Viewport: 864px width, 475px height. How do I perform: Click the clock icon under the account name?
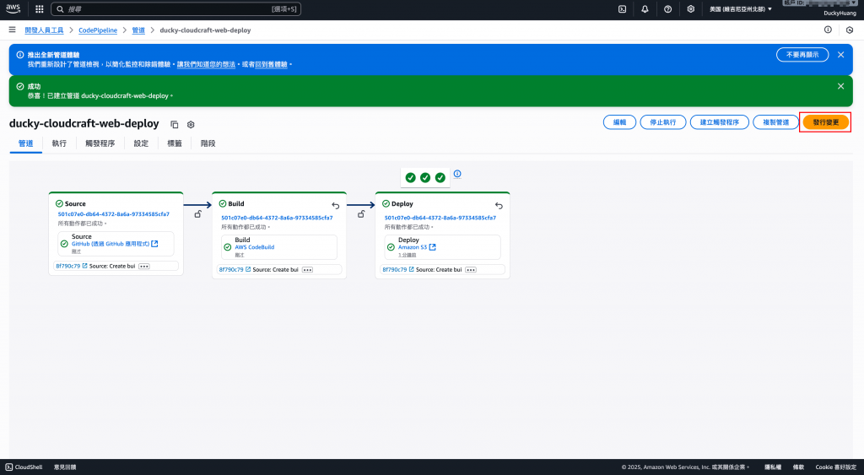(850, 30)
